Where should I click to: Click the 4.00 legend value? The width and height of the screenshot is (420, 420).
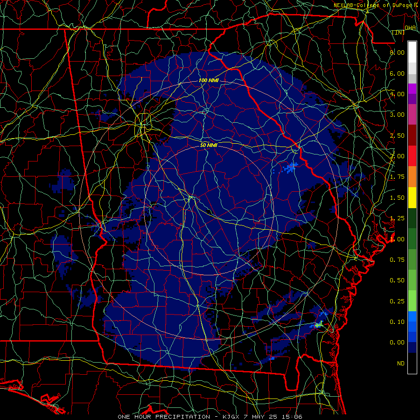(x=397, y=94)
